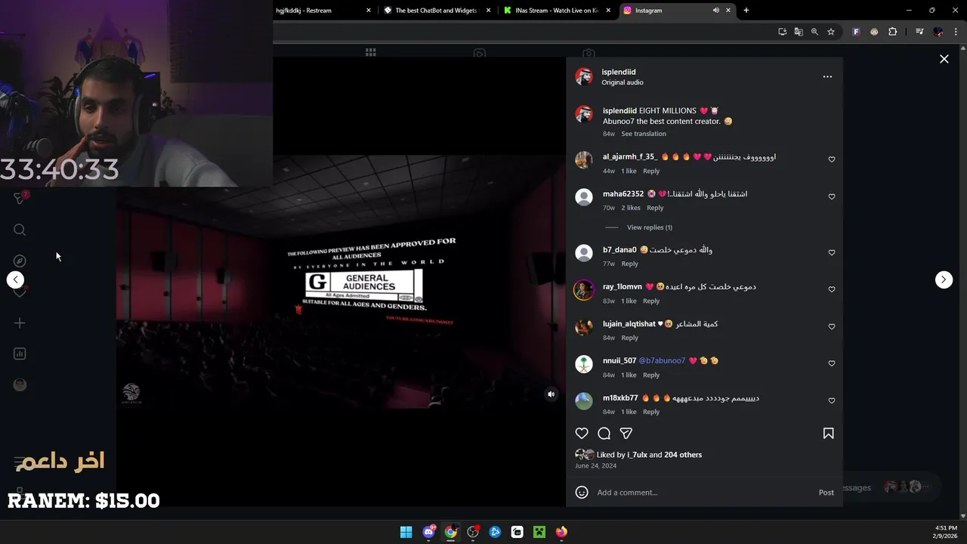Click Post button for comment
The width and height of the screenshot is (967, 544).
coord(826,493)
